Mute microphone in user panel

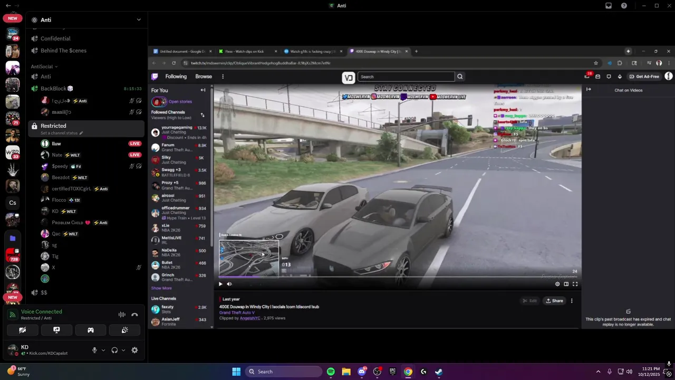pyautogui.click(x=94, y=350)
